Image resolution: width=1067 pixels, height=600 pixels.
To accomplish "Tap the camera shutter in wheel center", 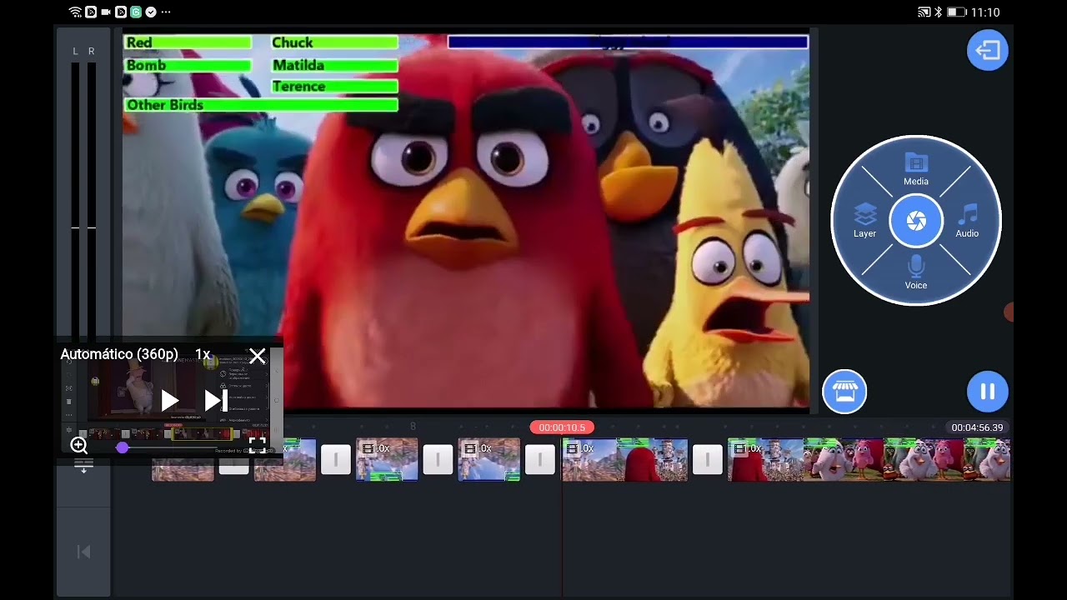I will click(x=915, y=221).
